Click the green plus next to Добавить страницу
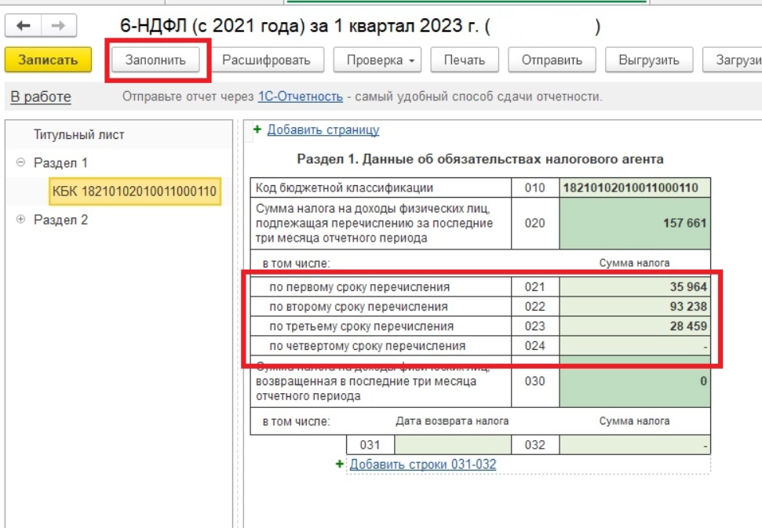 click(257, 130)
